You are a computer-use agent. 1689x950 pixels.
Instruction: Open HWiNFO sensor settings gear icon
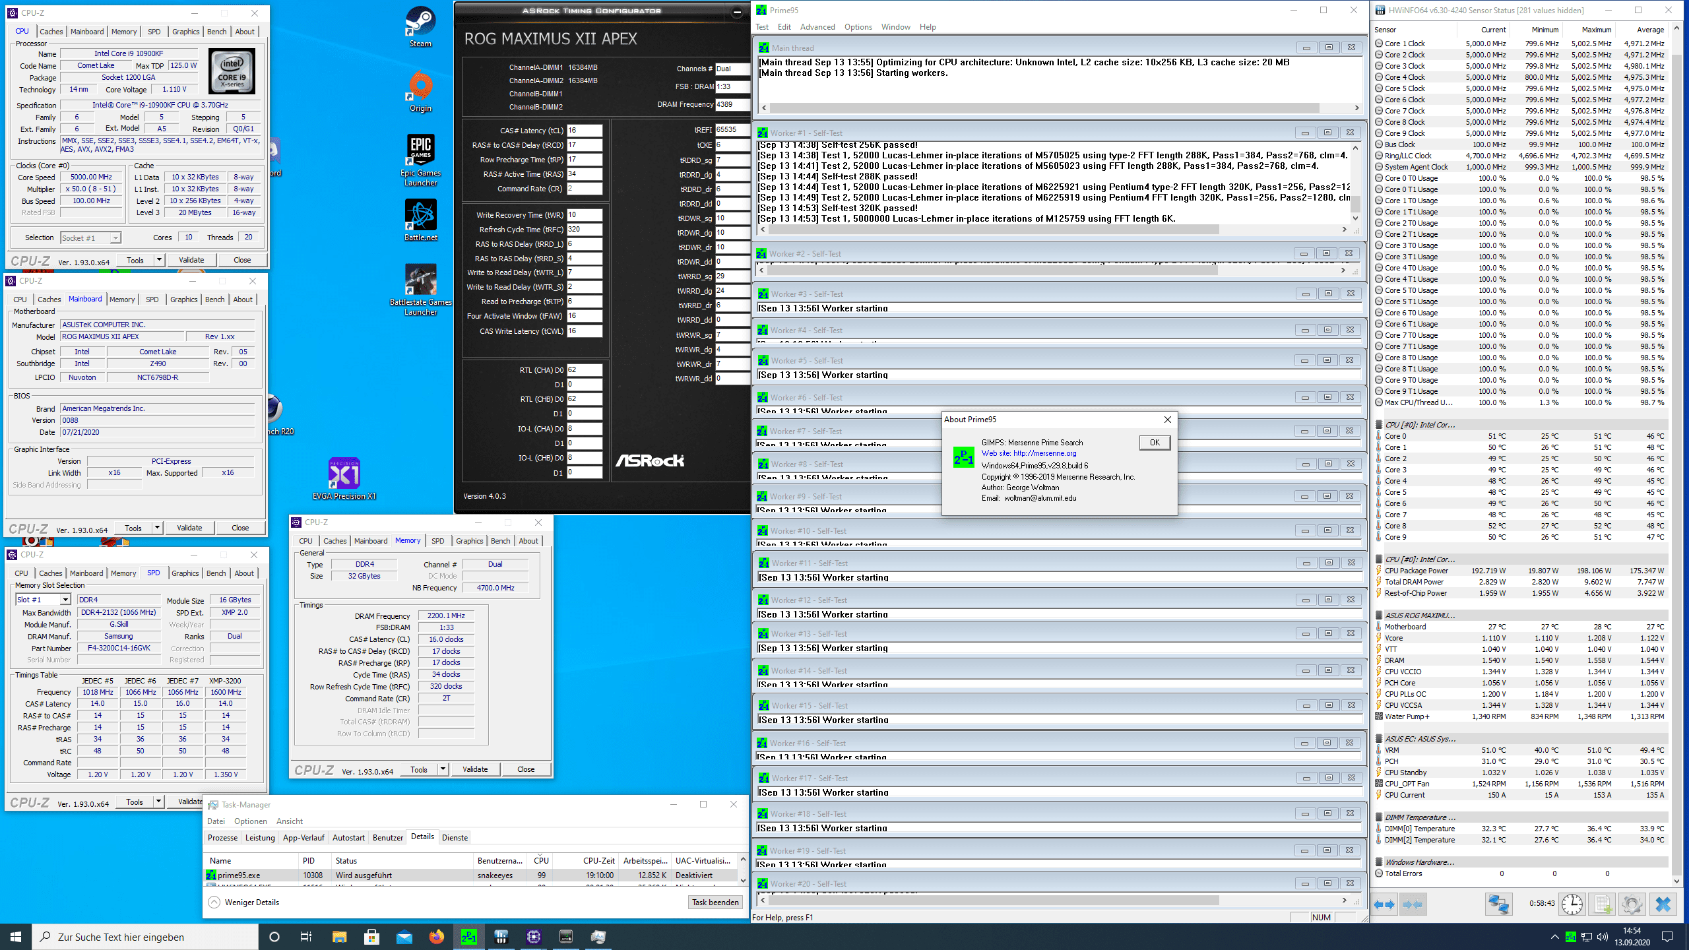1632,904
